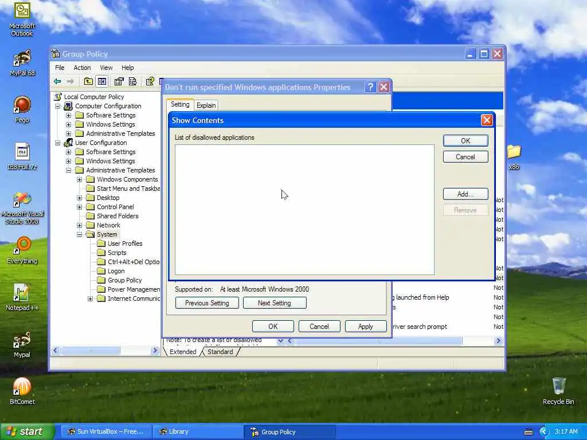Click the Previous Setting button
Image resolution: width=587 pixels, height=440 pixels.
pos(206,303)
